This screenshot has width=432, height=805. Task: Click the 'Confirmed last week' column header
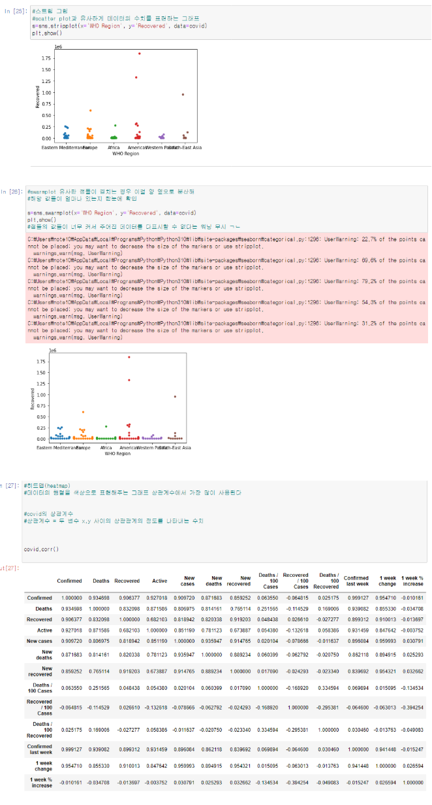click(x=356, y=581)
